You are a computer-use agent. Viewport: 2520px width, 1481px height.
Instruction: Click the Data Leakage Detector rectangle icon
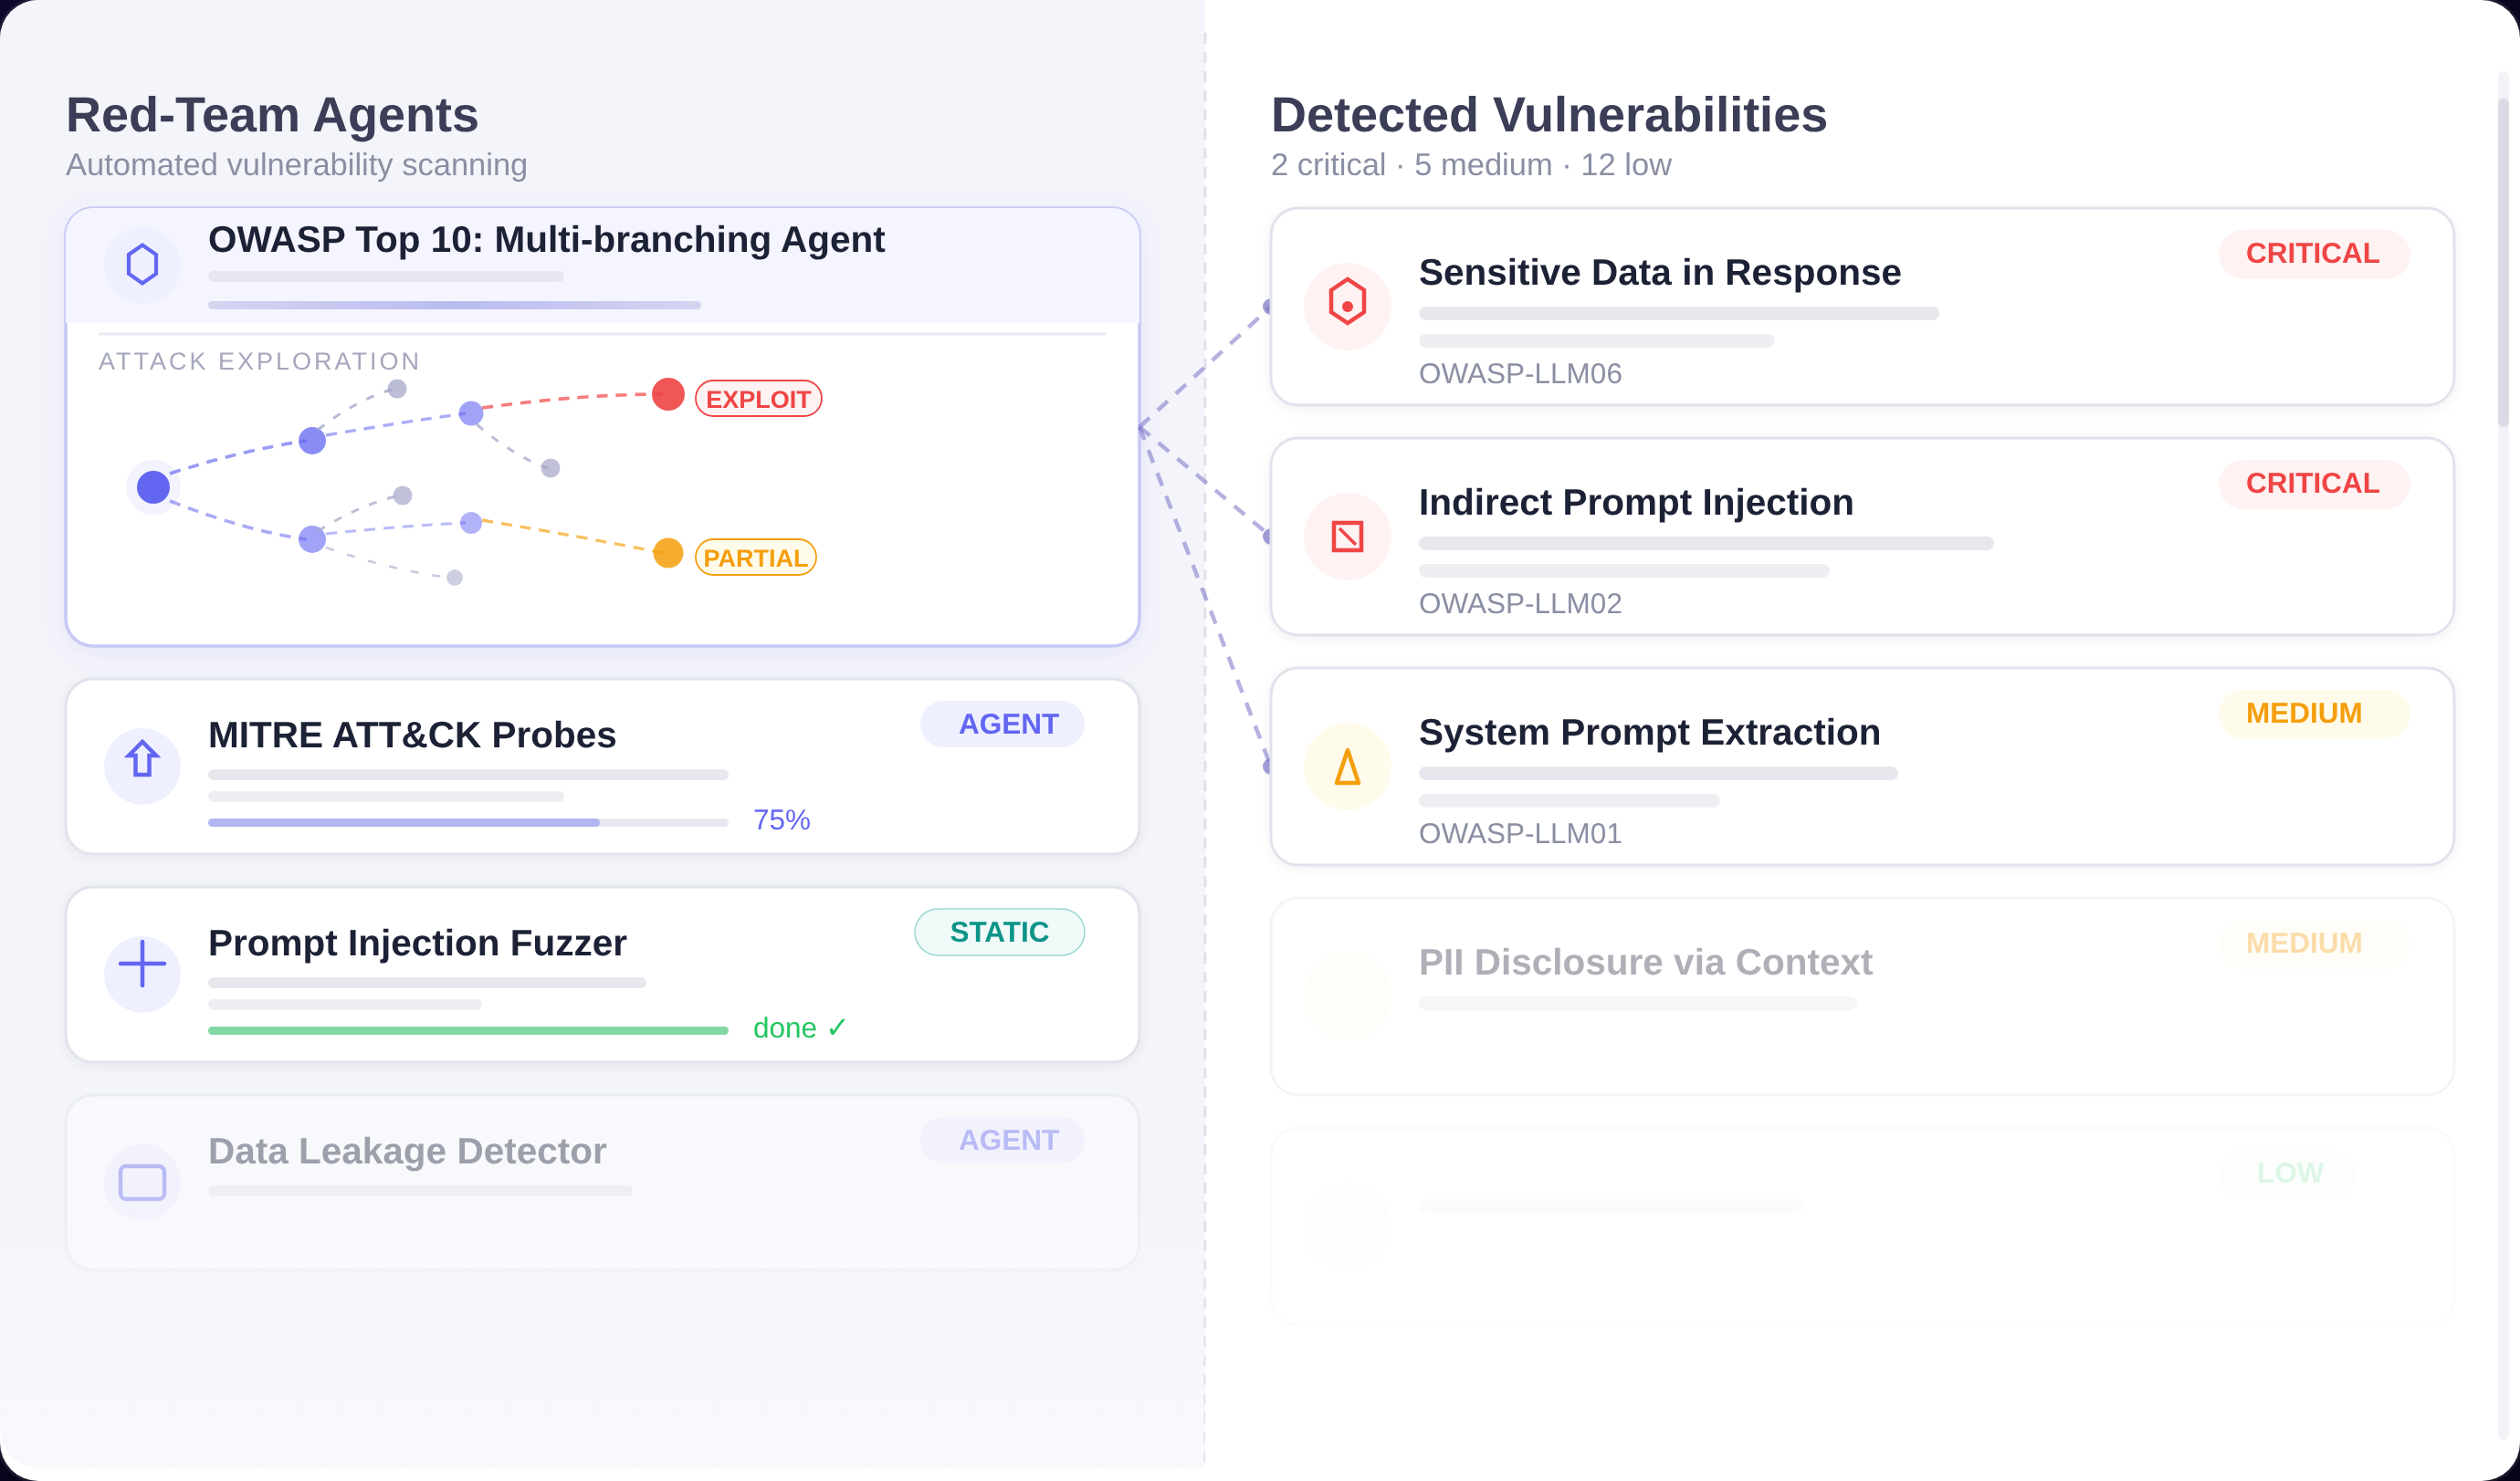tap(142, 1183)
